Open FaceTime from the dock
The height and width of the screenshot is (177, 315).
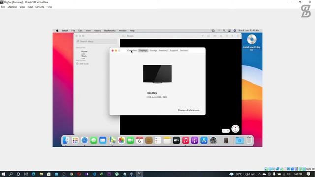click(130, 140)
